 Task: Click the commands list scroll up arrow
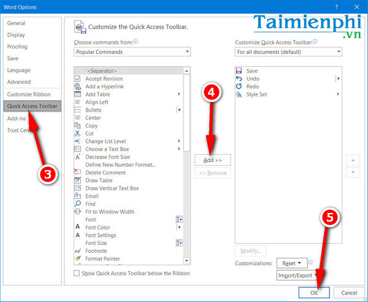186,71
